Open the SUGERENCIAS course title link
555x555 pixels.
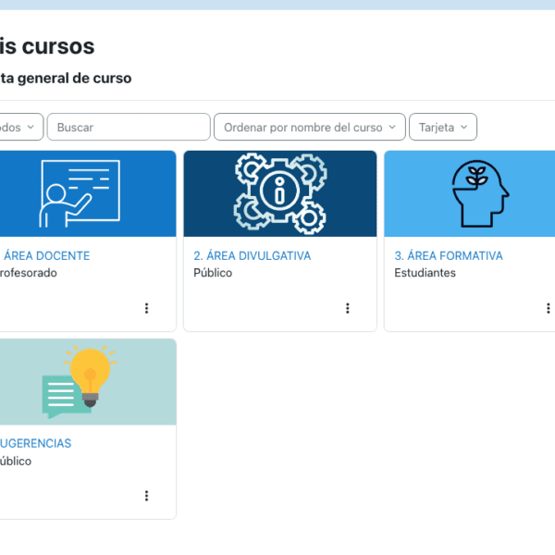tap(35, 443)
